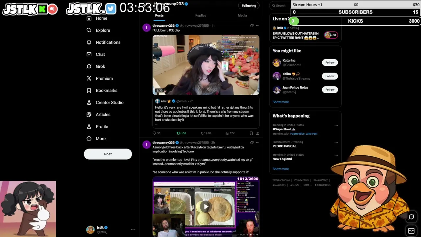Viewport: 421px width, 237px height.
Task: Follow Katarina
Action: click(330, 63)
